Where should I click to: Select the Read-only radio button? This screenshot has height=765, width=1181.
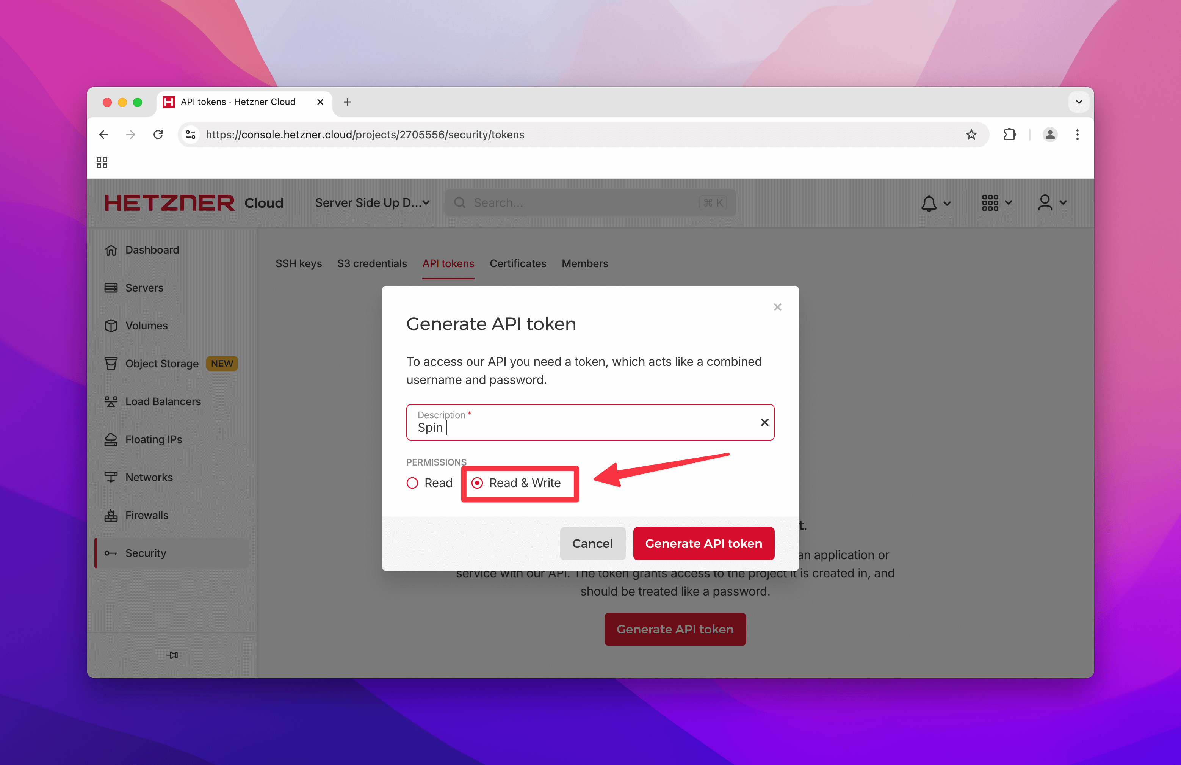tap(412, 483)
